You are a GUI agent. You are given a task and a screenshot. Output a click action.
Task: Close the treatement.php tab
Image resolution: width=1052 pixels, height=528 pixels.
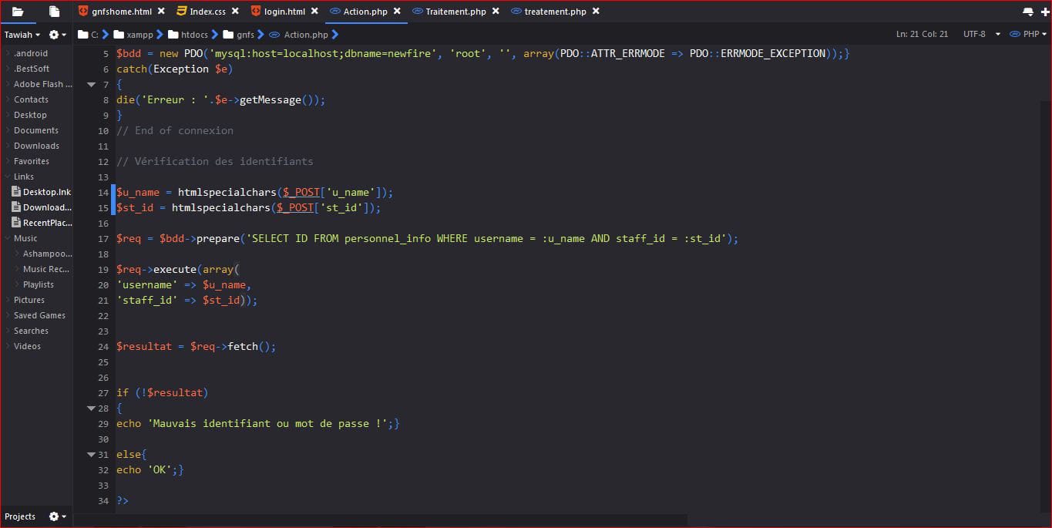coord(595,12)
